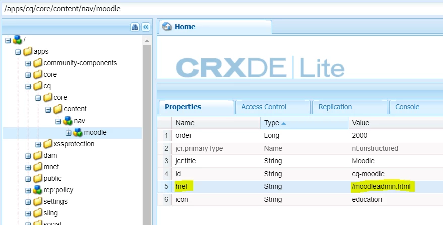Collapse the nav node
This screenshot has height=225, width=443.
click(58, 122)
